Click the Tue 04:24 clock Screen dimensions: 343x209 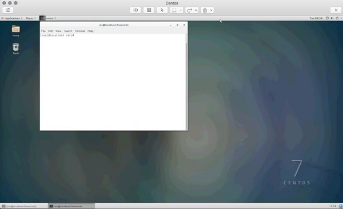(316, 18)
